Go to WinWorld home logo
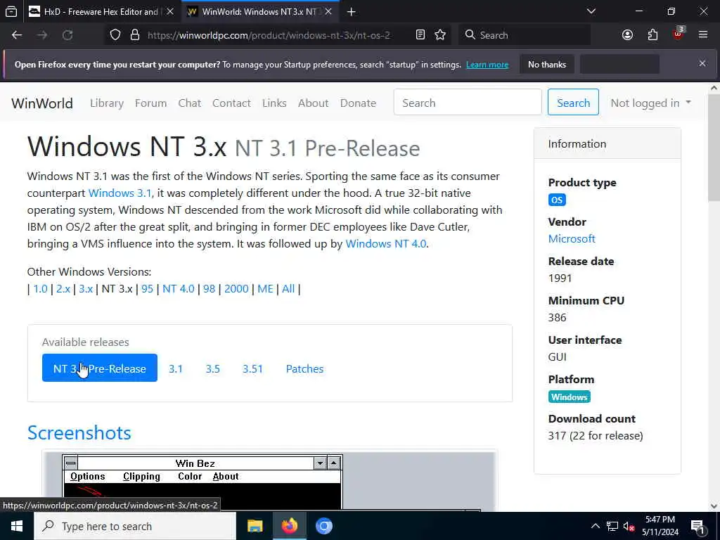 41,103
